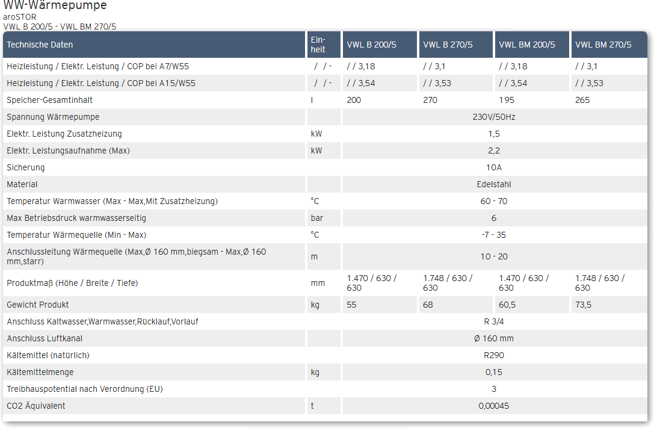Click the 'Elektr. Leistungsaufnahme (Max)' row label
This screenshot has width=654, height=428.
pyautogui.click(x=68, y=150)
